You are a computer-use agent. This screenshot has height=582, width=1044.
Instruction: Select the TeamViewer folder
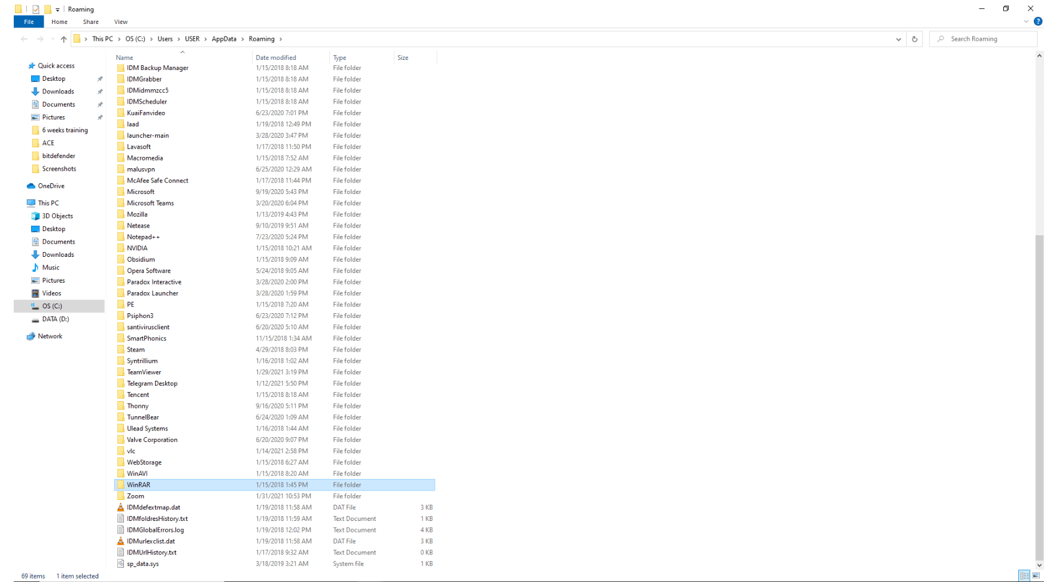pyautogui.click(x=144, y=372)
